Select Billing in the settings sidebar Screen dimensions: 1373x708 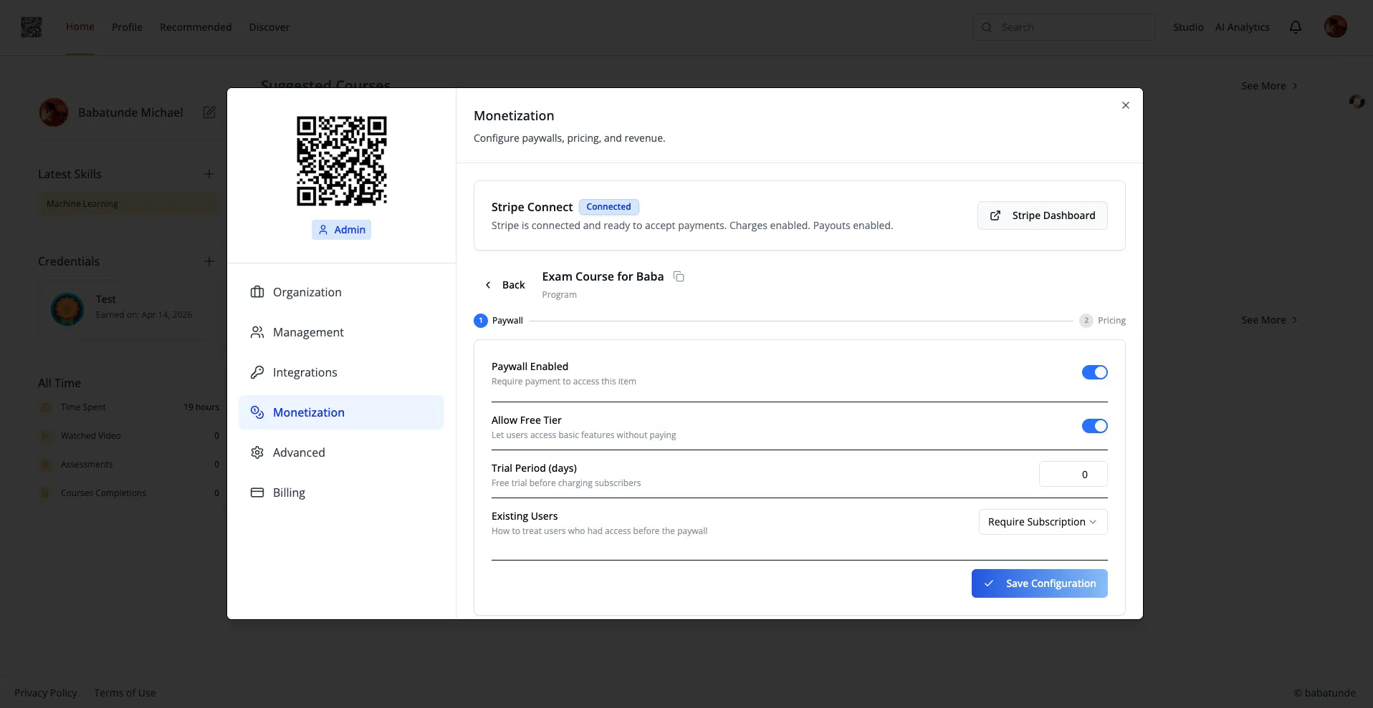(341, 493)
